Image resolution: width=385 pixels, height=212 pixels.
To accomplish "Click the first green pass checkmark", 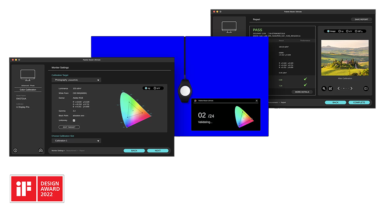I will (305, 79).
